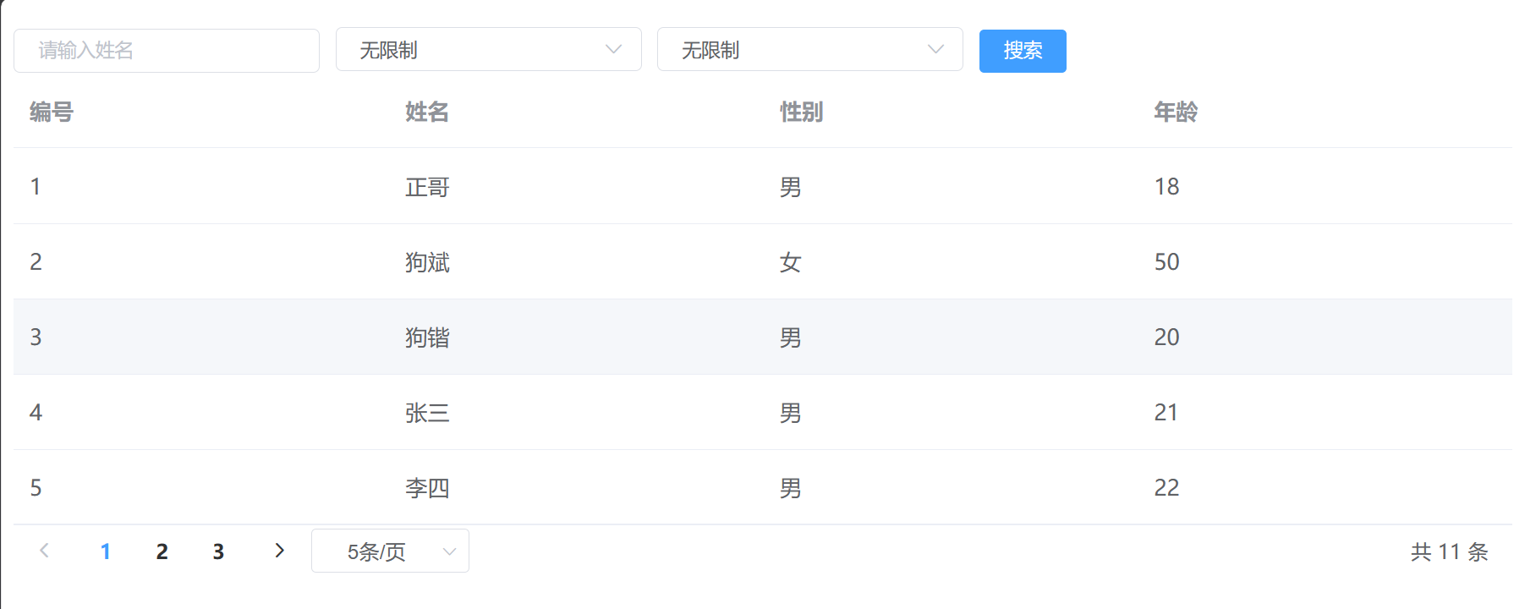Viewport: 1514px width, 609px height.
Task: Click the previous page arrow icon
Action: click(x=45, y=551)
